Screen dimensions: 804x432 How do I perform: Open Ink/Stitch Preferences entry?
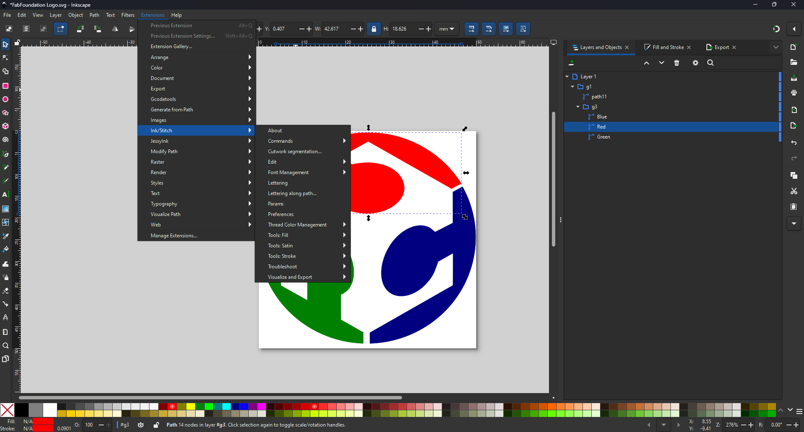click(x=303, y=214)
